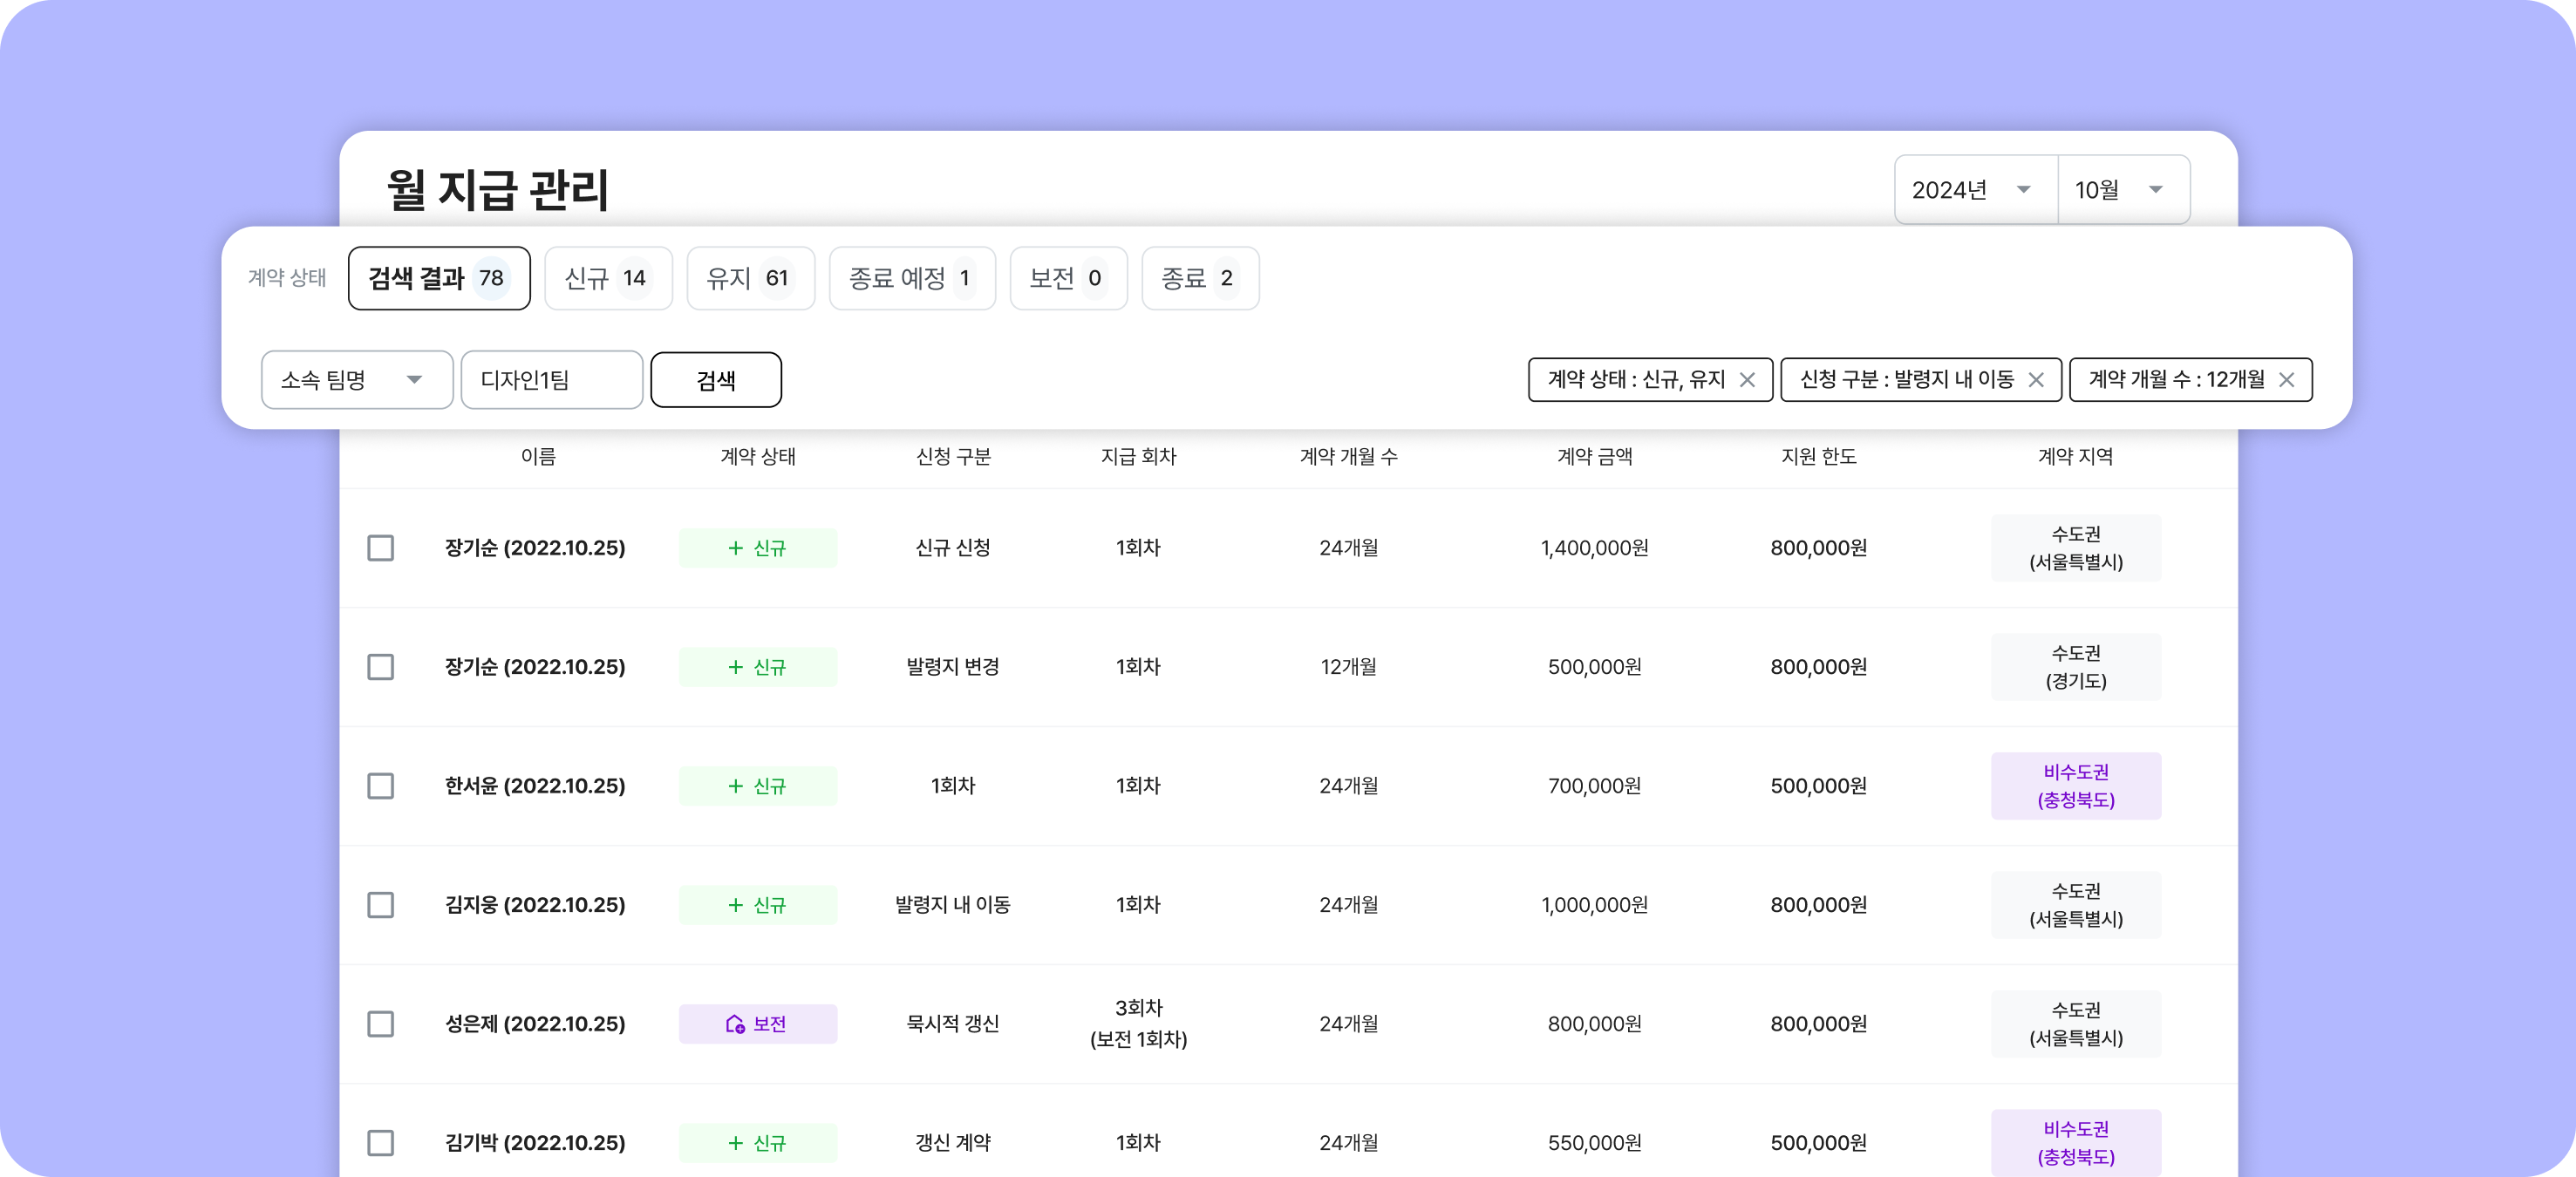
Task: Click the 비수도권 region tag on 한서윤's row
Action: 2075,786
